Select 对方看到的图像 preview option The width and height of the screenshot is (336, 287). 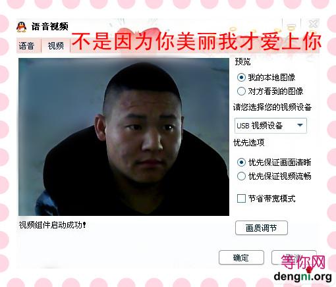241,91
